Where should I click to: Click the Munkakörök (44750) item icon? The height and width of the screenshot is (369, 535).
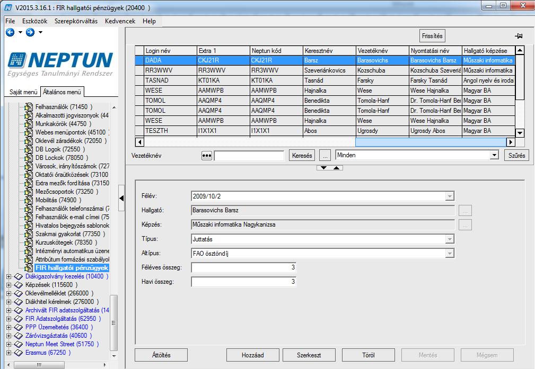[x=29, y=124]
